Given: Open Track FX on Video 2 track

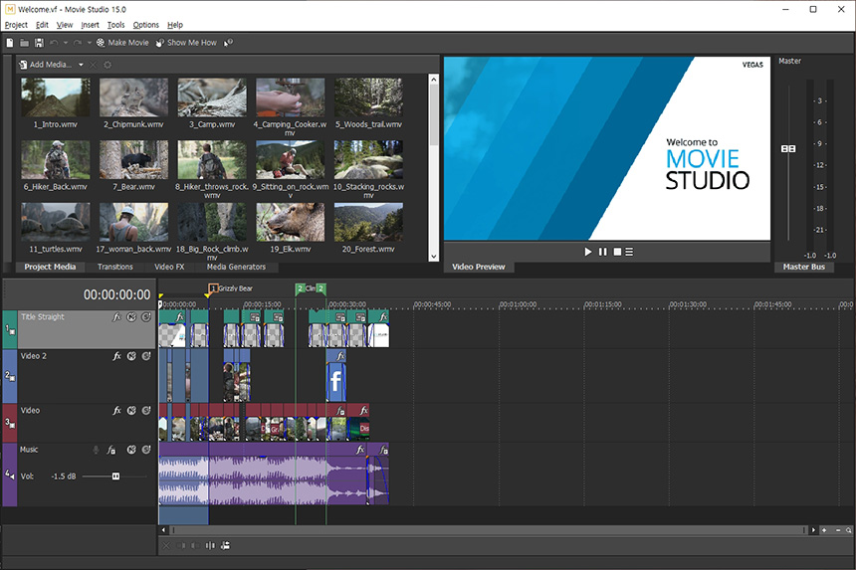Looking at the screenshot, I should [116, 356].
